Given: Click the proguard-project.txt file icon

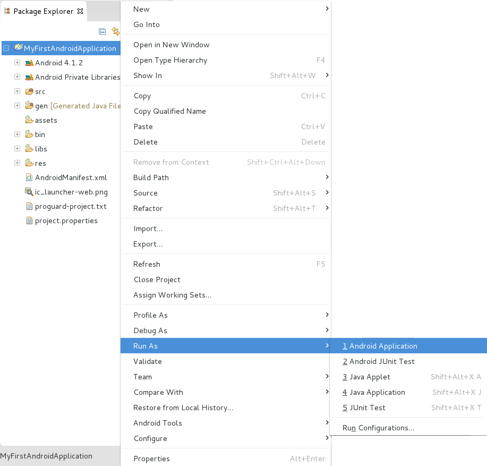Looking at the screenshot, I should coord(29,206).
